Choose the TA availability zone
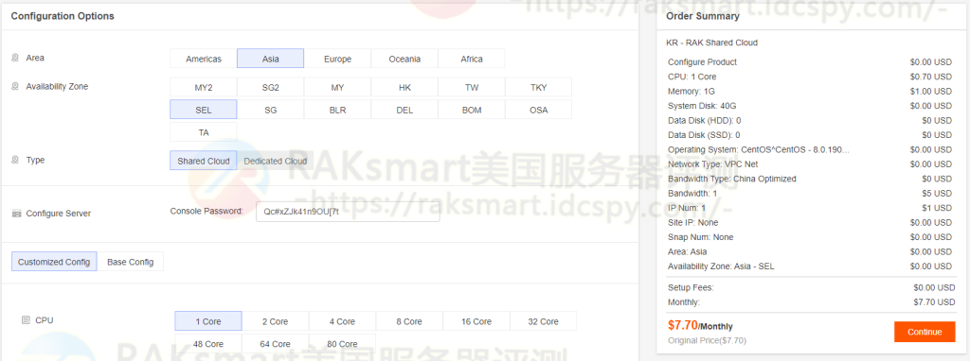Viewport: 970px width, 361px height. (204, 132)
